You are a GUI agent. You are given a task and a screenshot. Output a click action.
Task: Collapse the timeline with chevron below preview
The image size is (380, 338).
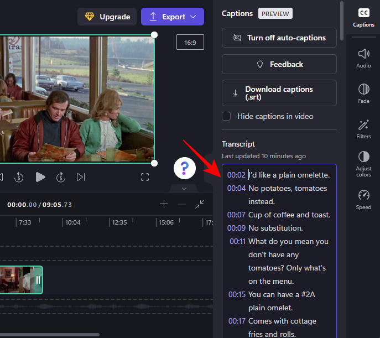point(184,189)
